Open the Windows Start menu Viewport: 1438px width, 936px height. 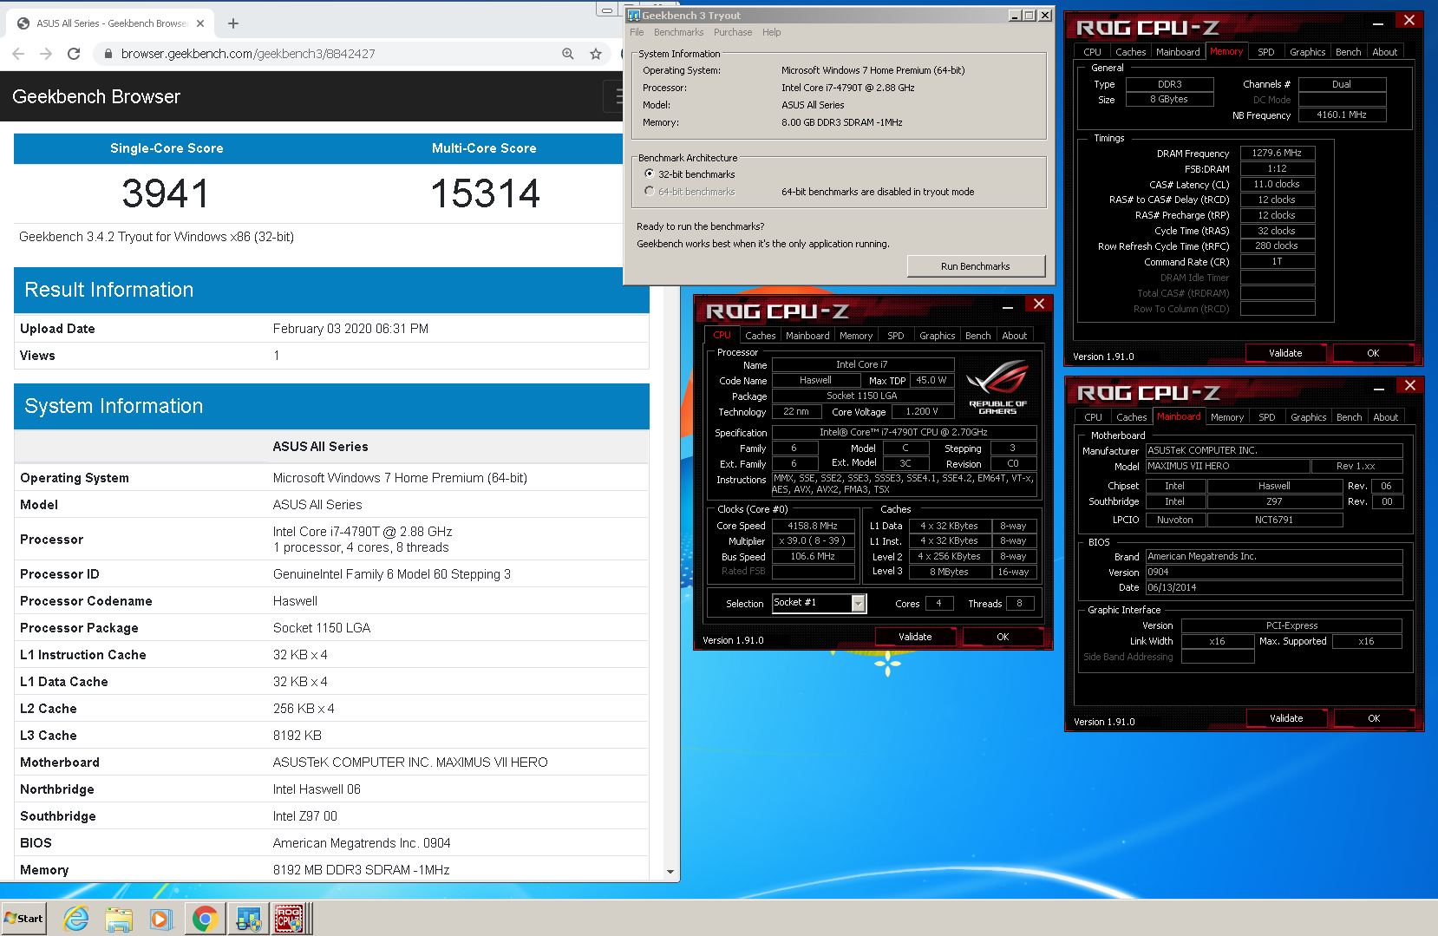click(24, 919)
